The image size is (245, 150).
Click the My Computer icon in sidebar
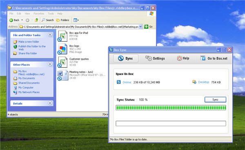[x=15, y=87]
